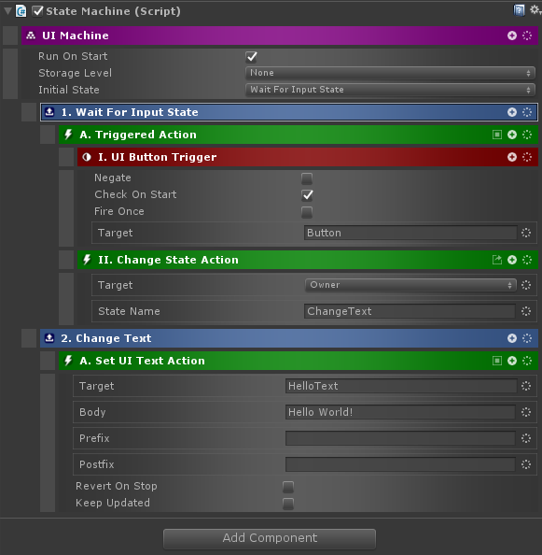Click the export arrow icon on Change State Action

pos(497,260)
